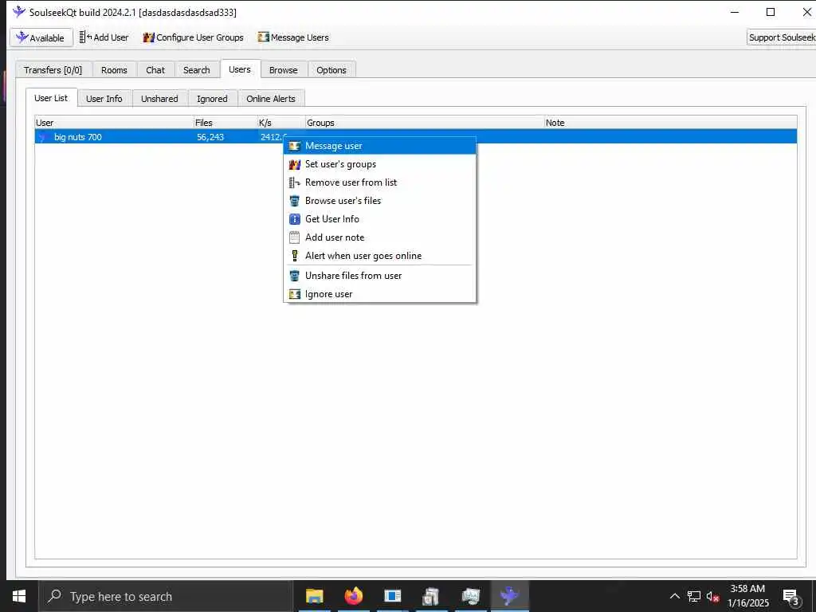Click the Browse user's files icon
The image size is (816, 612).
click(x=295, y=201)
